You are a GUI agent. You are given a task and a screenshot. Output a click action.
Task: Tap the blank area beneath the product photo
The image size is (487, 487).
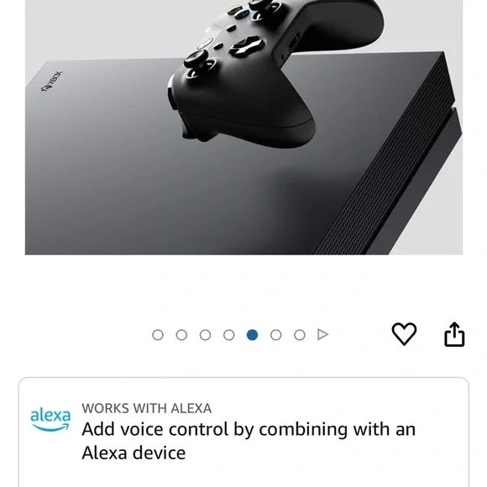coord(243,287)
